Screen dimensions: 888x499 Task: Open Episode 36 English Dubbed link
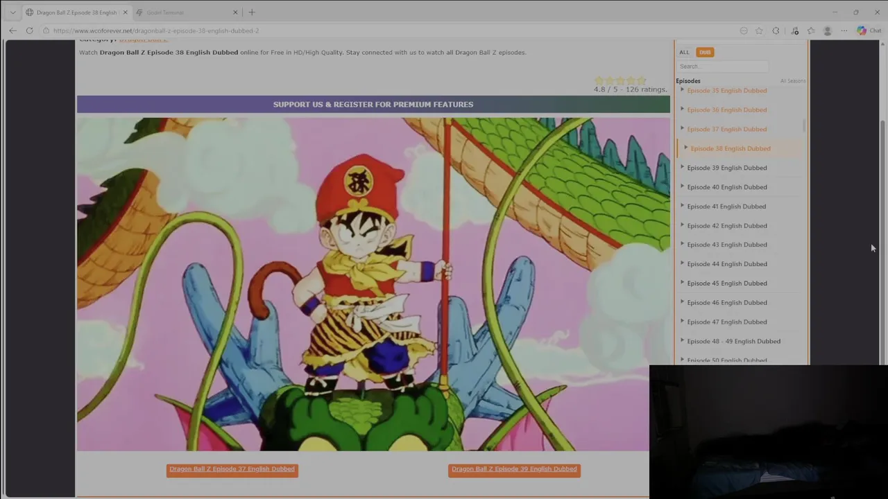point(726,110)
